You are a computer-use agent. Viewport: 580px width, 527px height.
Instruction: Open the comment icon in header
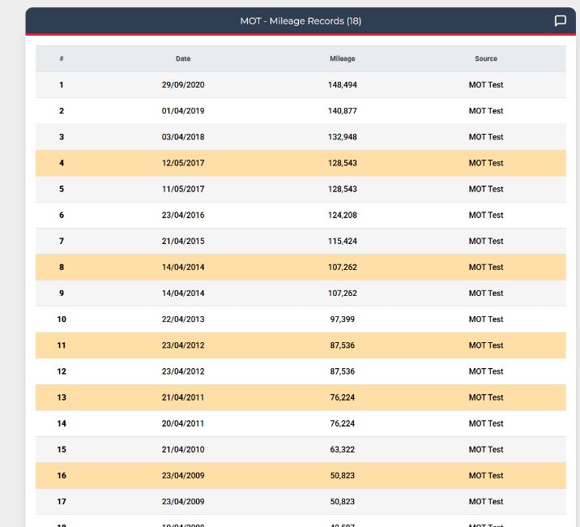pyautogui.click(x=561, y=21)
